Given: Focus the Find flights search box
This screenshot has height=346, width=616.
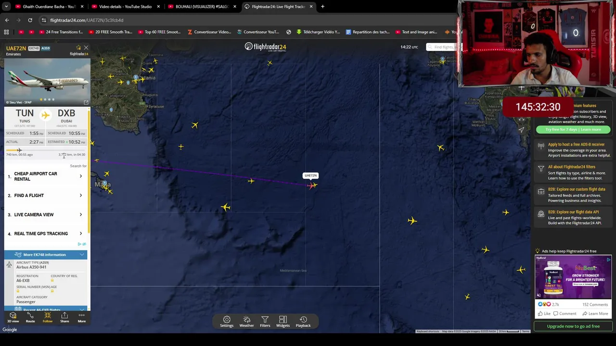Looking at the screenshot, I should tap(443, 47).
